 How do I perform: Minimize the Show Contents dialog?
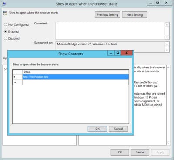point(111,53)
